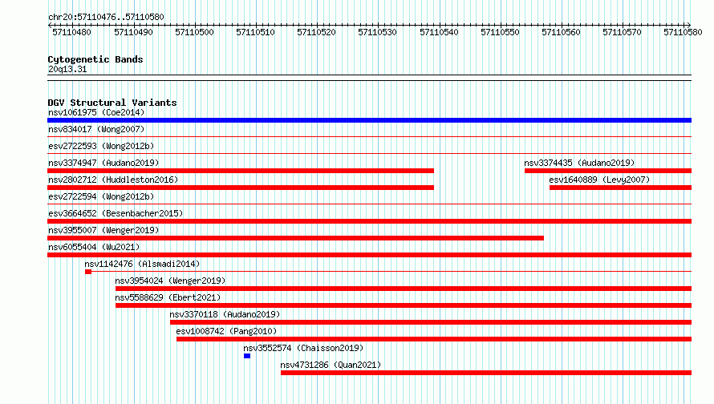Screen dimensions: 714x404
Task: Open nsv3370118 (Audano2019) variant
Action: point(225,314)
